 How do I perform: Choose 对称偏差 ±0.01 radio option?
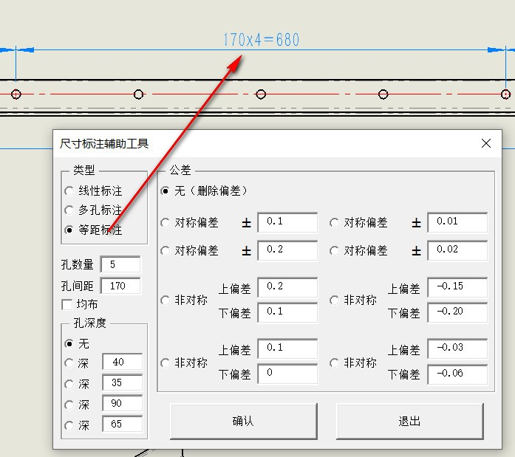pyautogui.click(x=335, y=223)
